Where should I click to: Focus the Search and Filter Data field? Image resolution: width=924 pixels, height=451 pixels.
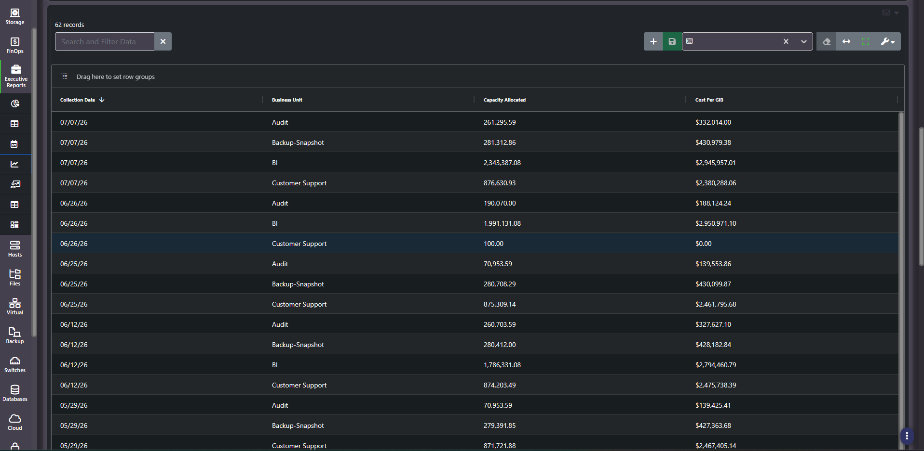pos(105,41)
